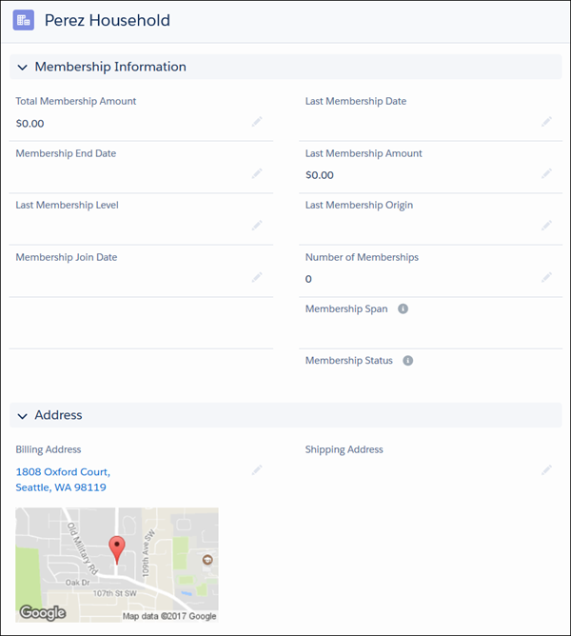Click Map data ©2017 Google text
This screenshot has width=571, height=636.
click(x=169, y=616)
